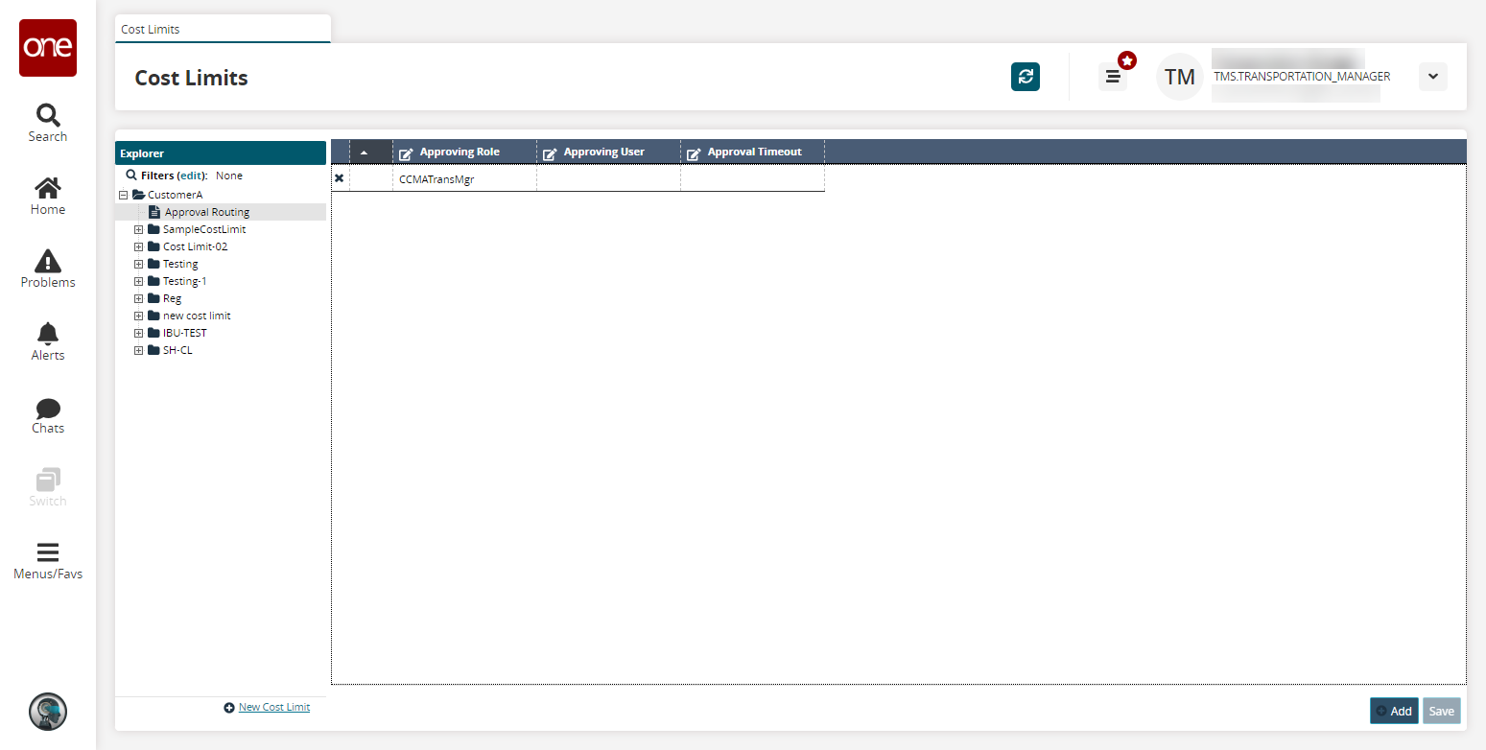Refresh the Cost Limits page
Image resolution: width=1486 pixels, height=750 pixels.
point(1026,77)
